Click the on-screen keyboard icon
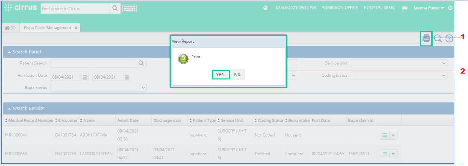This screenshot has width=468, height=166. click(129, 8)
